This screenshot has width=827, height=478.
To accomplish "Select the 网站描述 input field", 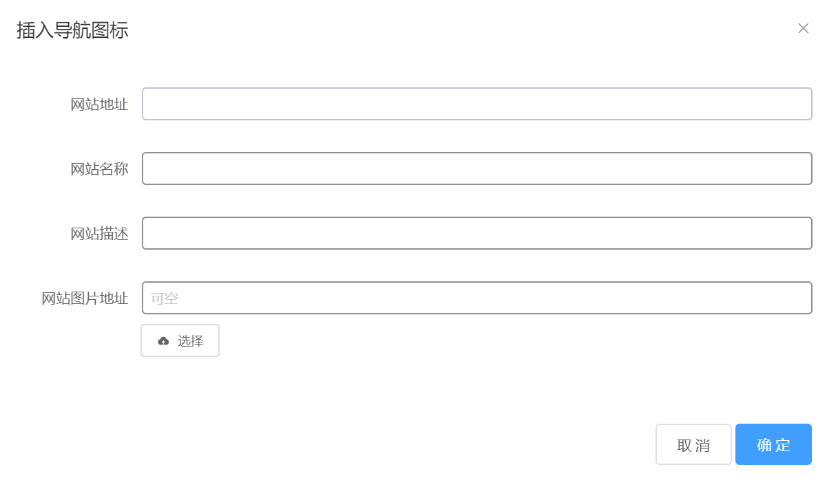I will point(477,233).
